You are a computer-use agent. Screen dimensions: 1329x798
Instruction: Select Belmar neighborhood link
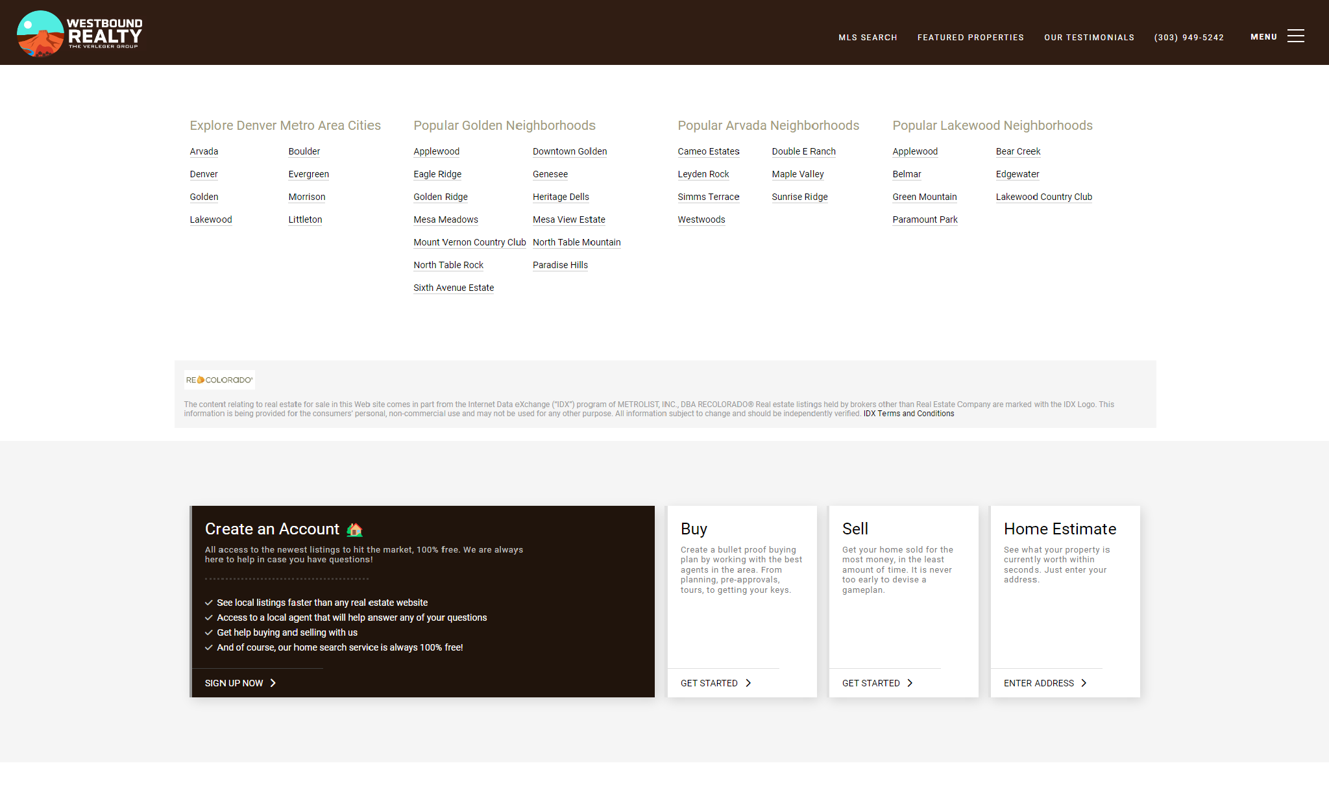907,174
